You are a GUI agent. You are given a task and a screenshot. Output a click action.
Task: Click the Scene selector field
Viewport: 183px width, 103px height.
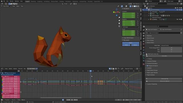pyautogui.click(x=154, y=1)
